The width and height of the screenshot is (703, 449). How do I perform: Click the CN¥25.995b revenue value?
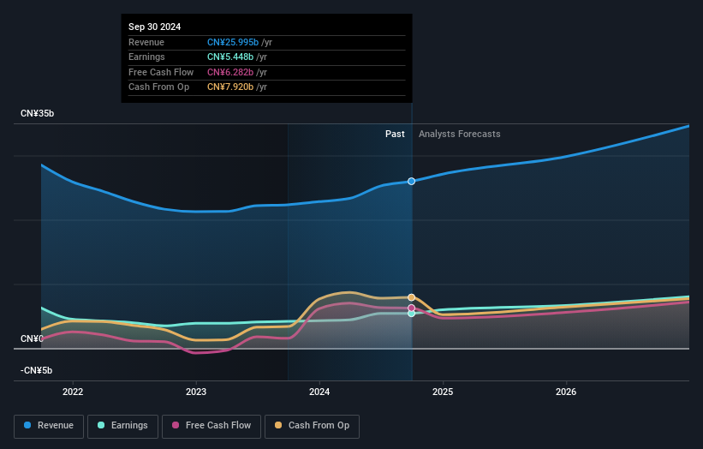[x=233, y=42]
